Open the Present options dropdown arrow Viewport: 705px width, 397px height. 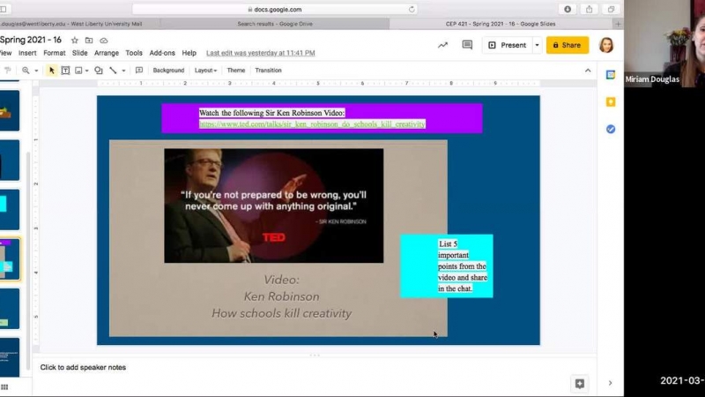[x=537, y=45]
